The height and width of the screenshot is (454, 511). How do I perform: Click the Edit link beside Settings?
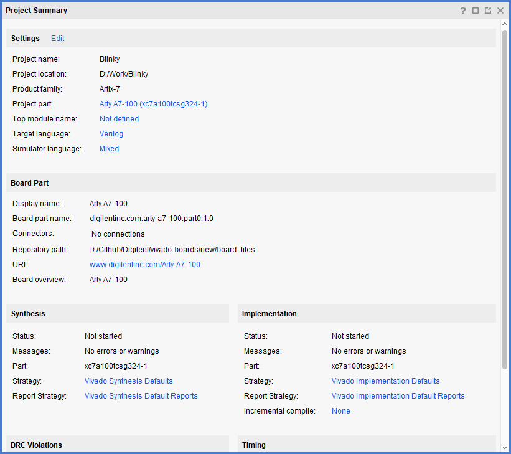coord(58,39)
